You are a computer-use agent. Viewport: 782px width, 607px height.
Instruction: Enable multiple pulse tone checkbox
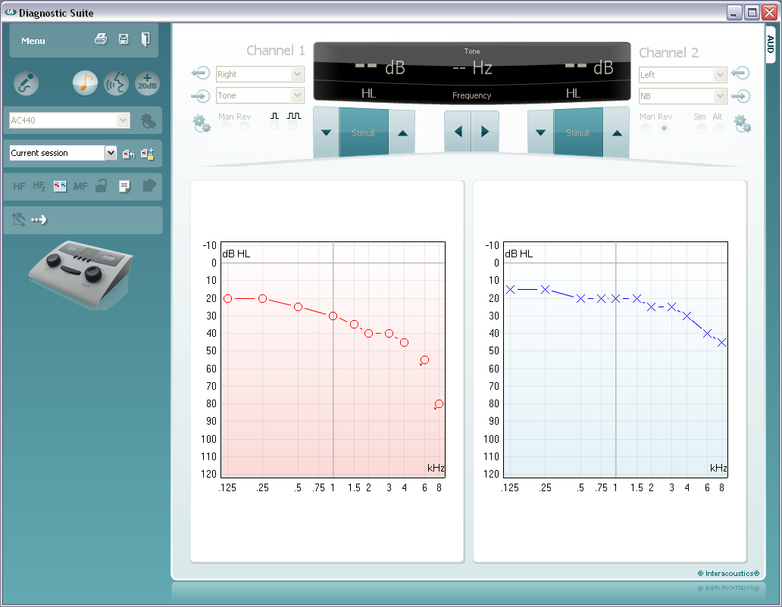pyautogui.click(x=292, y=126)
